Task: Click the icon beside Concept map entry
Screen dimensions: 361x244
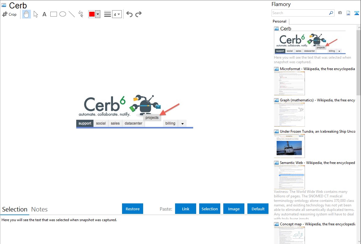Action: [x=277, y=224]
